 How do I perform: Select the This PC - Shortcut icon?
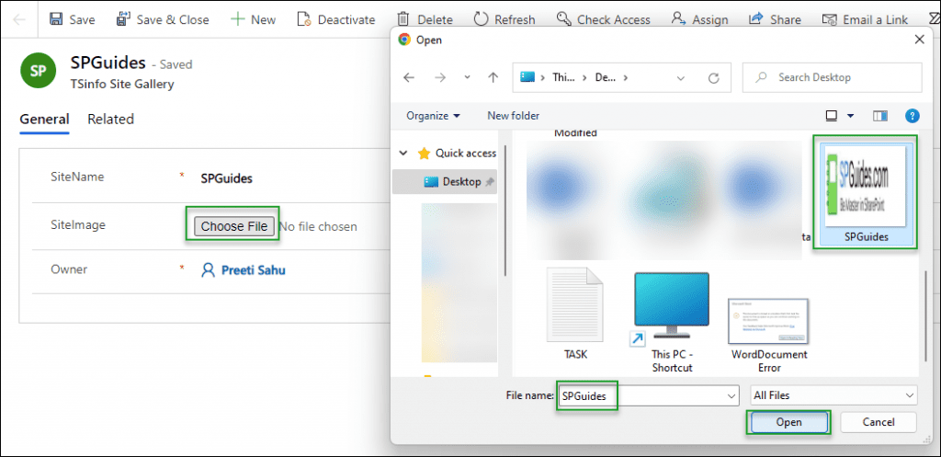tap(672, 322)
